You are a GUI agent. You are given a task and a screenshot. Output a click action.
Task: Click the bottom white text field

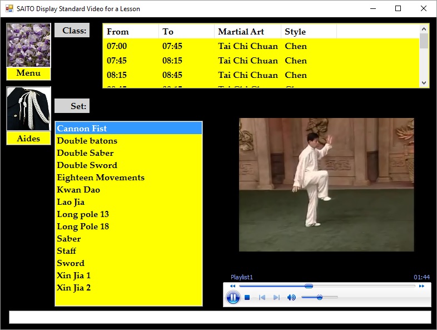220,317
